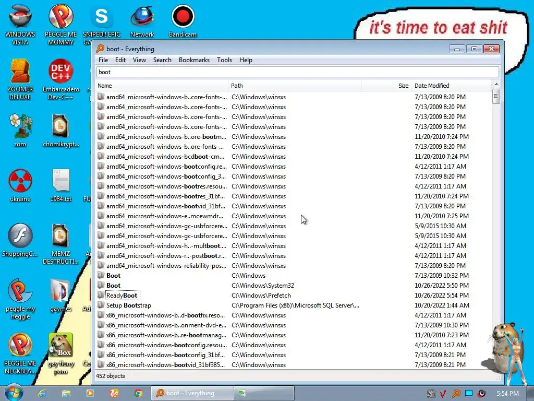Click the Everything magnifier tray icon
Screen dimensions: 534x401
456,394
